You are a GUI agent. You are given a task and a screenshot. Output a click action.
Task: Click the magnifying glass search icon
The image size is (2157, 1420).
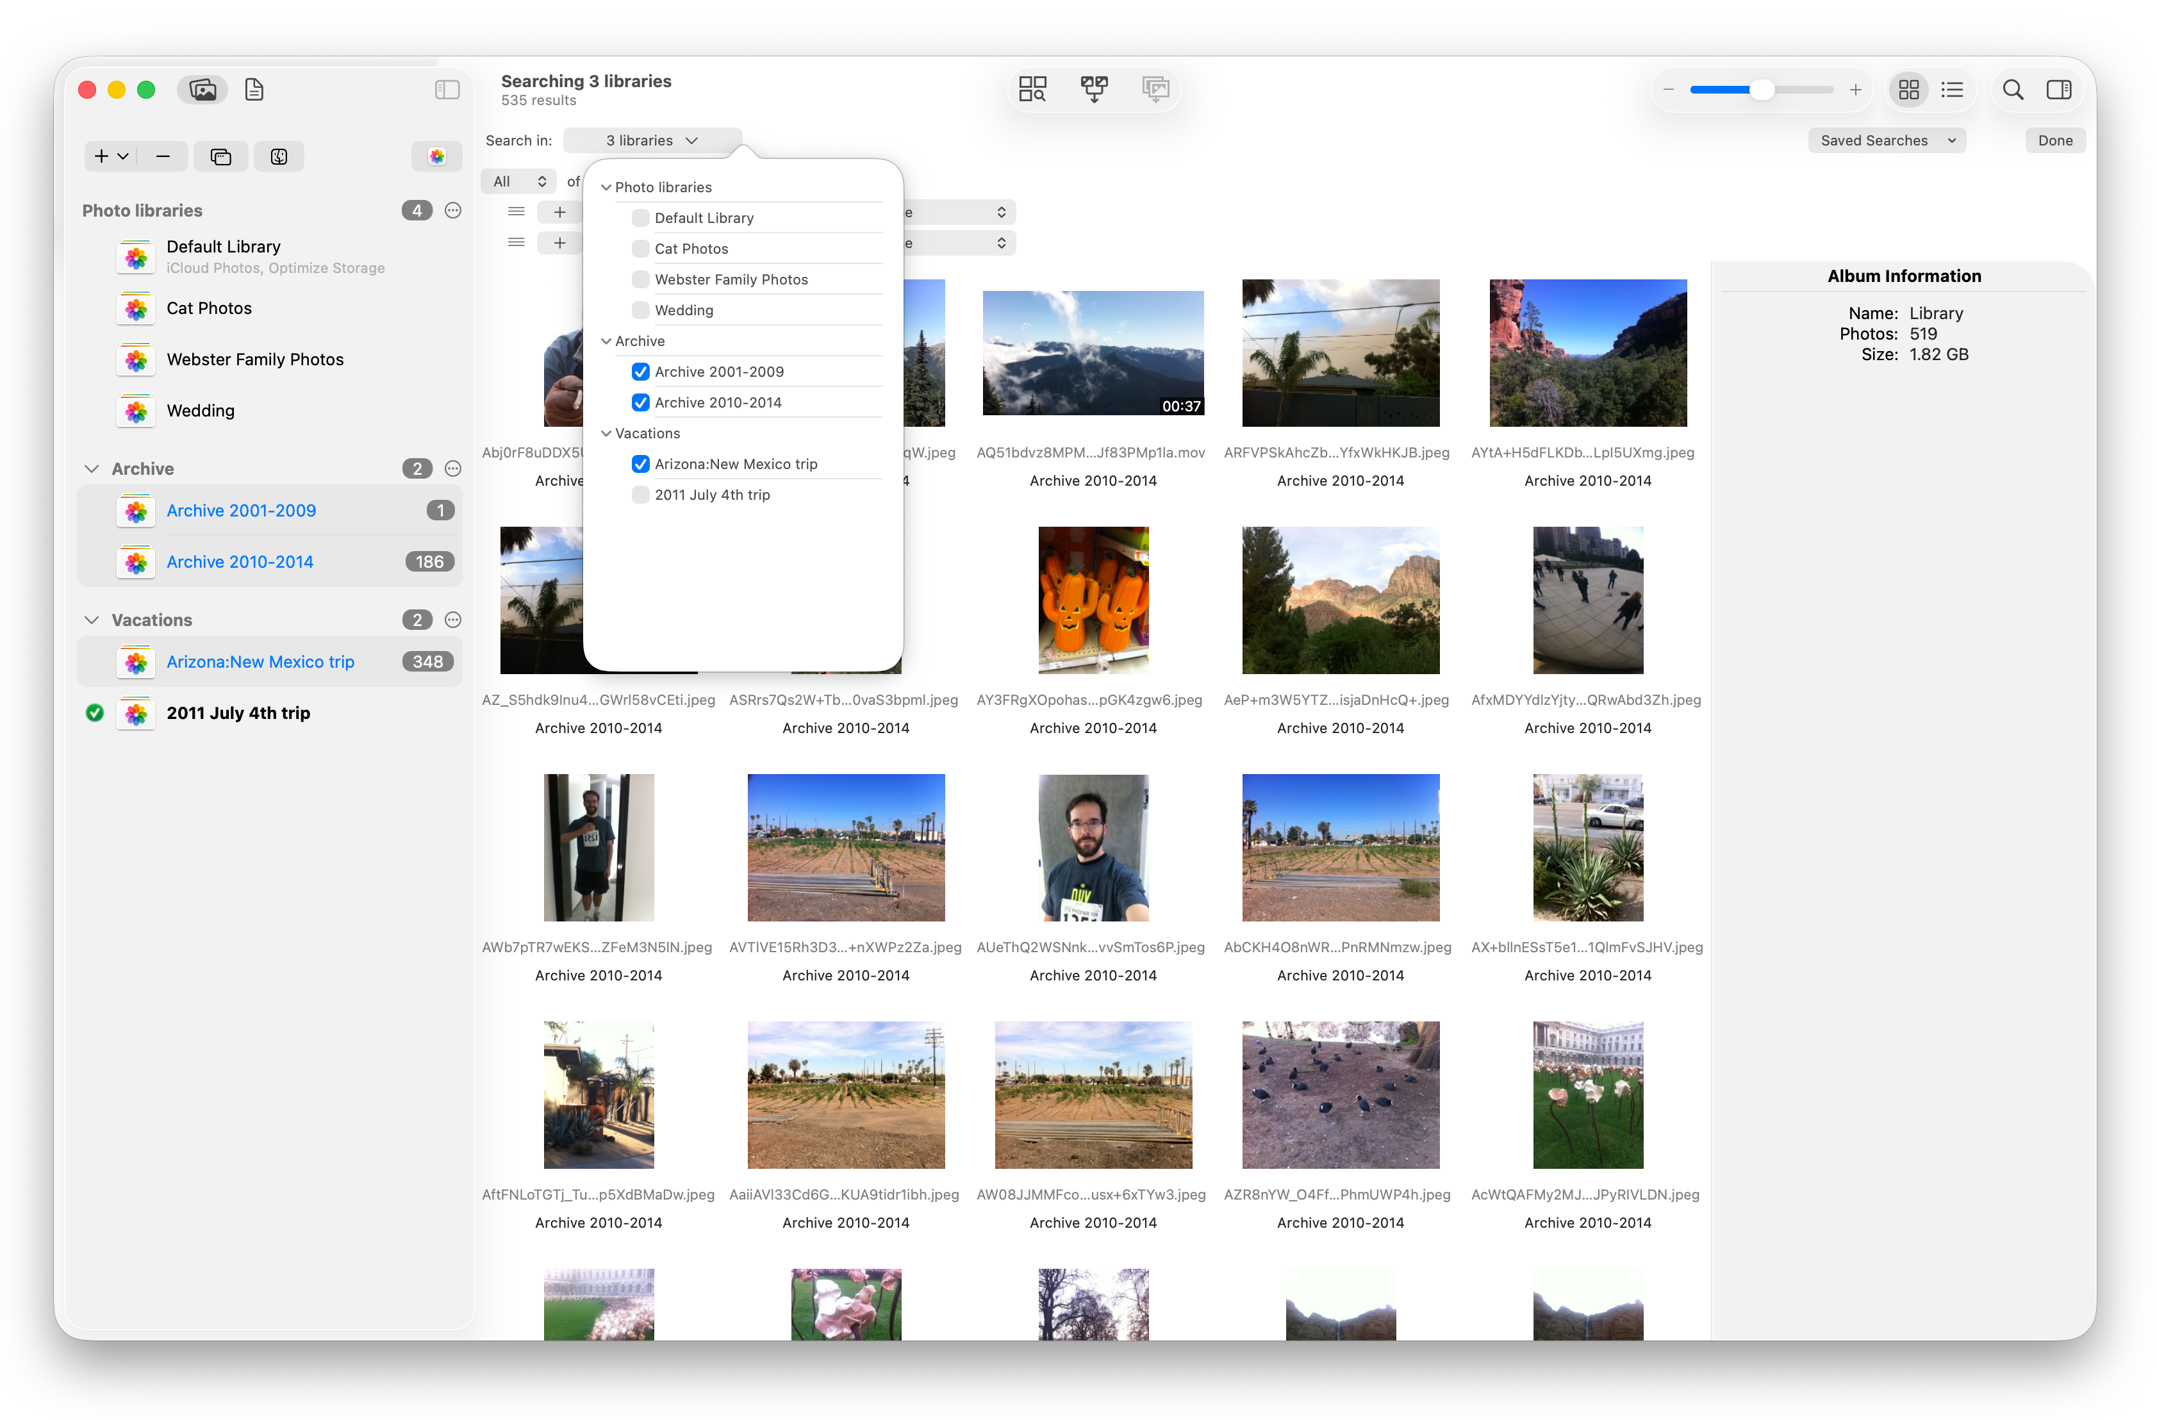pyautogui.click(x=2012, y=90)
